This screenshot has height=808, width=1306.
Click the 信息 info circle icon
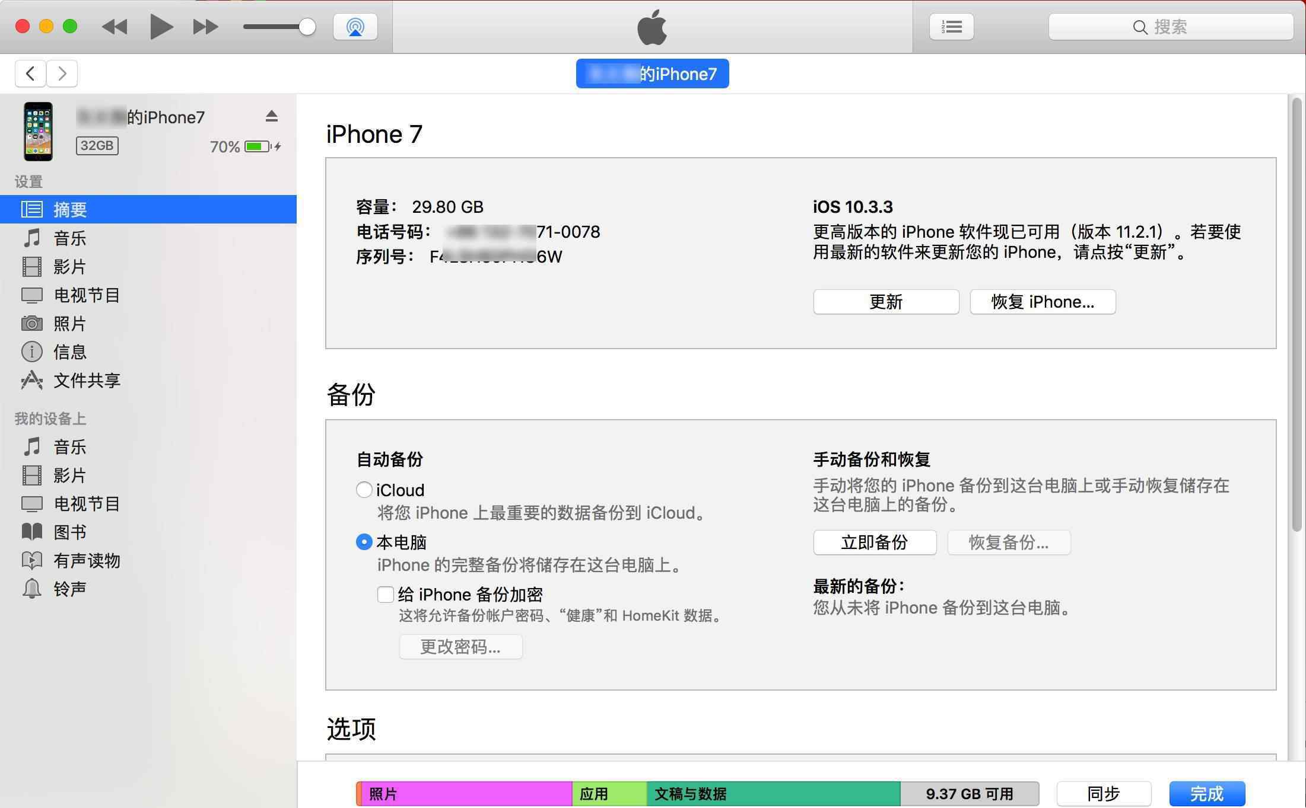coord(32,352)
